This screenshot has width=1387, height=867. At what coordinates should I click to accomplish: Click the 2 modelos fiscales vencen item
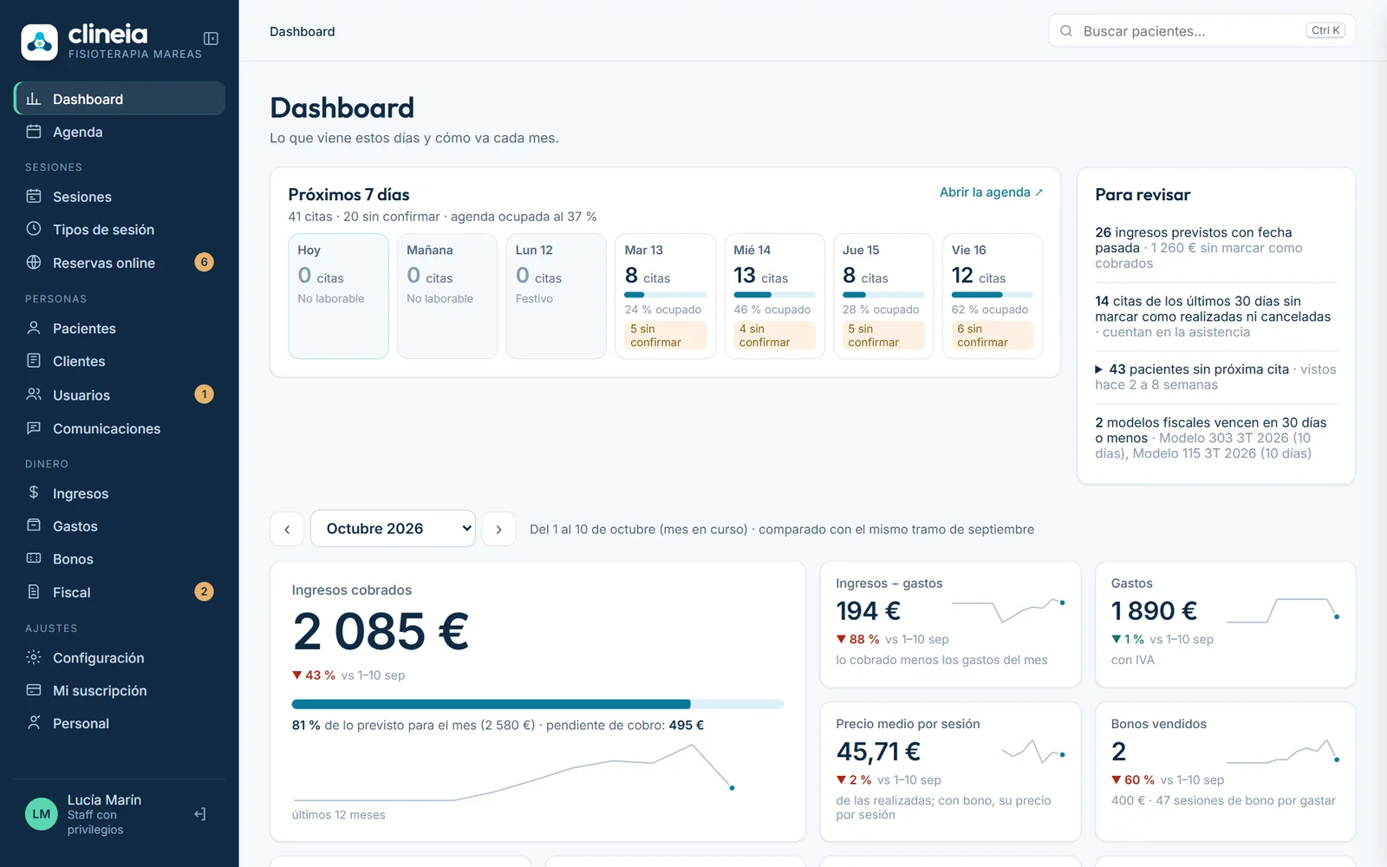point(1215,438)
